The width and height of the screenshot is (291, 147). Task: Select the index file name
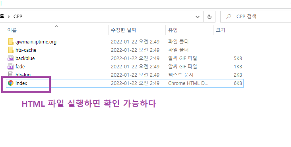tap(21, 83)
